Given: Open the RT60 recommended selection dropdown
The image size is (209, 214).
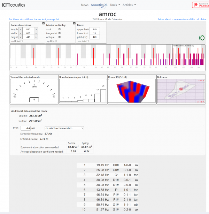Looking at the screenshot, I should 64,128.
